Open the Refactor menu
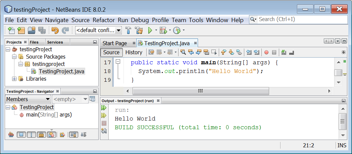The width and height of the screenshot is (352, 154). (104, 20)
